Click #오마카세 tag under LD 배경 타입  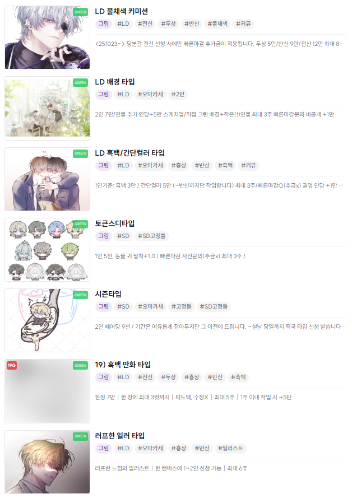[x=150, y=95]
